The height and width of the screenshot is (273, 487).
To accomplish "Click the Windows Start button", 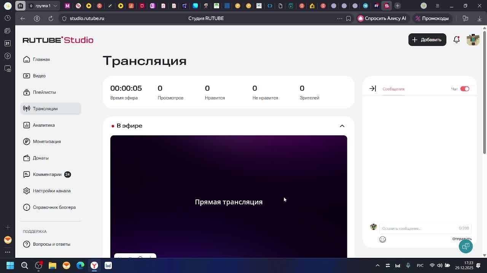I will [x=10, y=265].
